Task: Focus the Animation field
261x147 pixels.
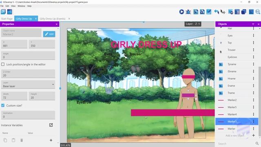Action: pyautogui.click(x=28, y=115)
